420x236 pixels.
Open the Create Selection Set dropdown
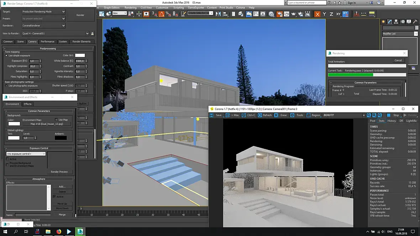coord(200,13)
